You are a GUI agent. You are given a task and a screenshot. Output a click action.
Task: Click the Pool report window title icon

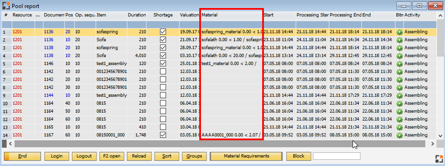[6, 5]
